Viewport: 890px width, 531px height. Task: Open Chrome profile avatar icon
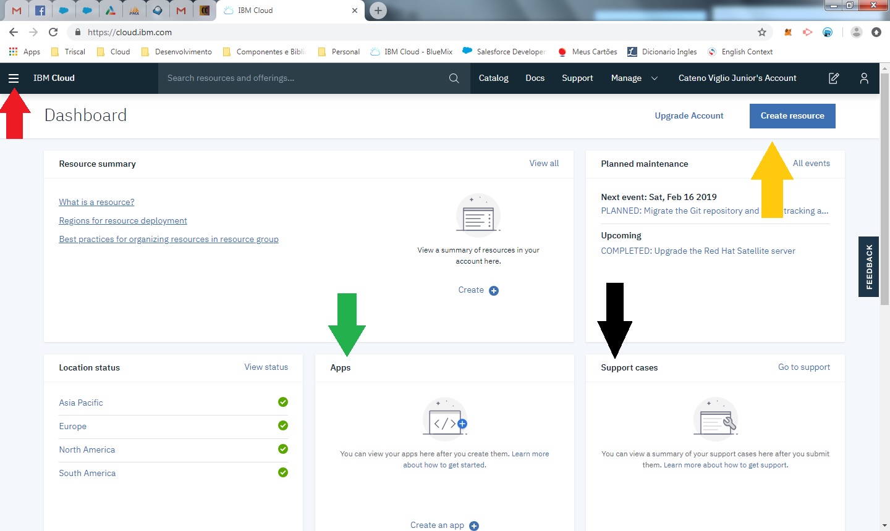tap(857, 32)
